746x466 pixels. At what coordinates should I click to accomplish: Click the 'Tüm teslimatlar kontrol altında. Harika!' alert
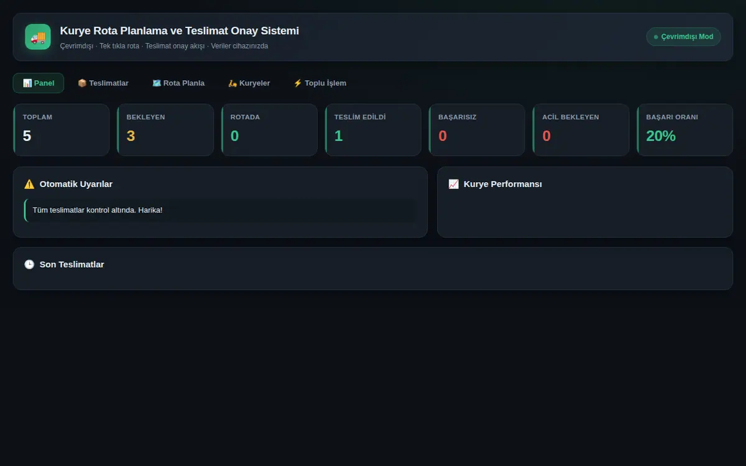pos(220,210)
